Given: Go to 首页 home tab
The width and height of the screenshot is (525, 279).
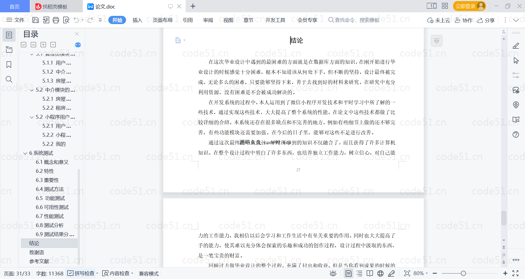Looking at the screenshot, I should click(14, 6).
